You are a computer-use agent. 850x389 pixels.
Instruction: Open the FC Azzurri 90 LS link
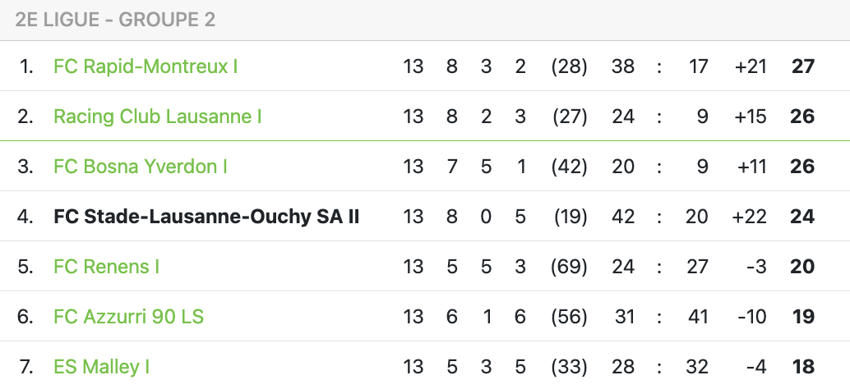[128, 317]
